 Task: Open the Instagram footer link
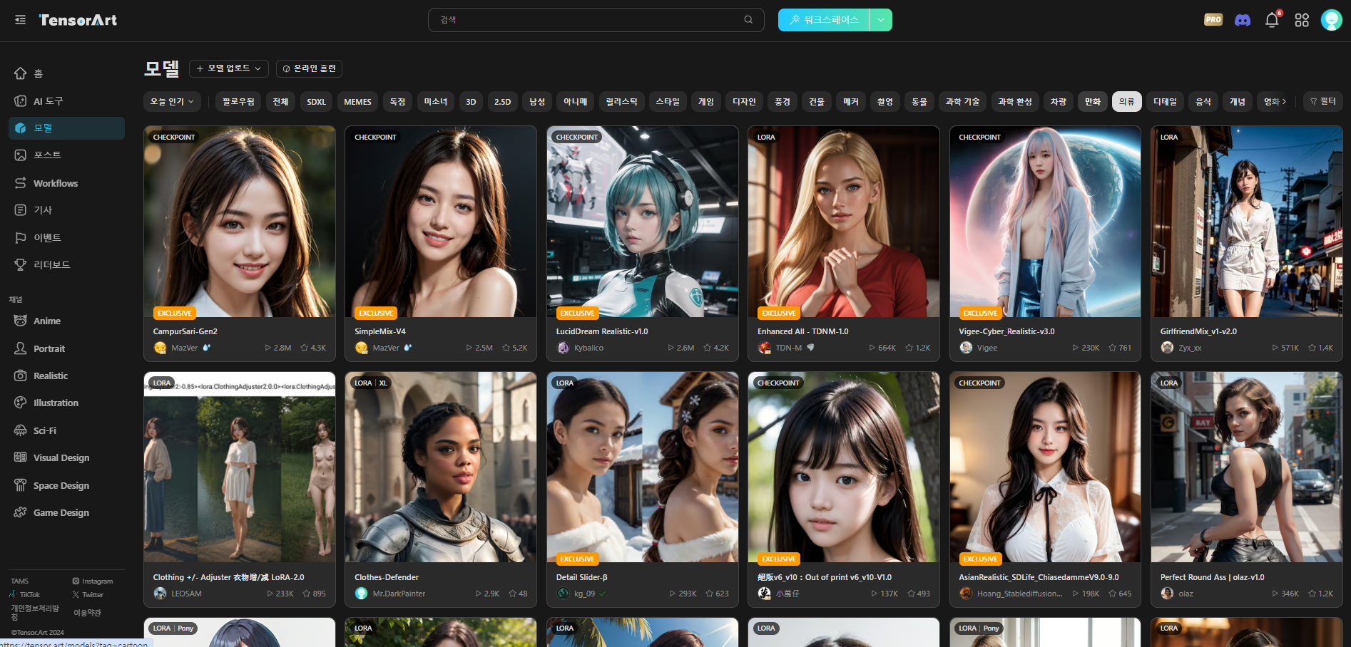[93, 581]
